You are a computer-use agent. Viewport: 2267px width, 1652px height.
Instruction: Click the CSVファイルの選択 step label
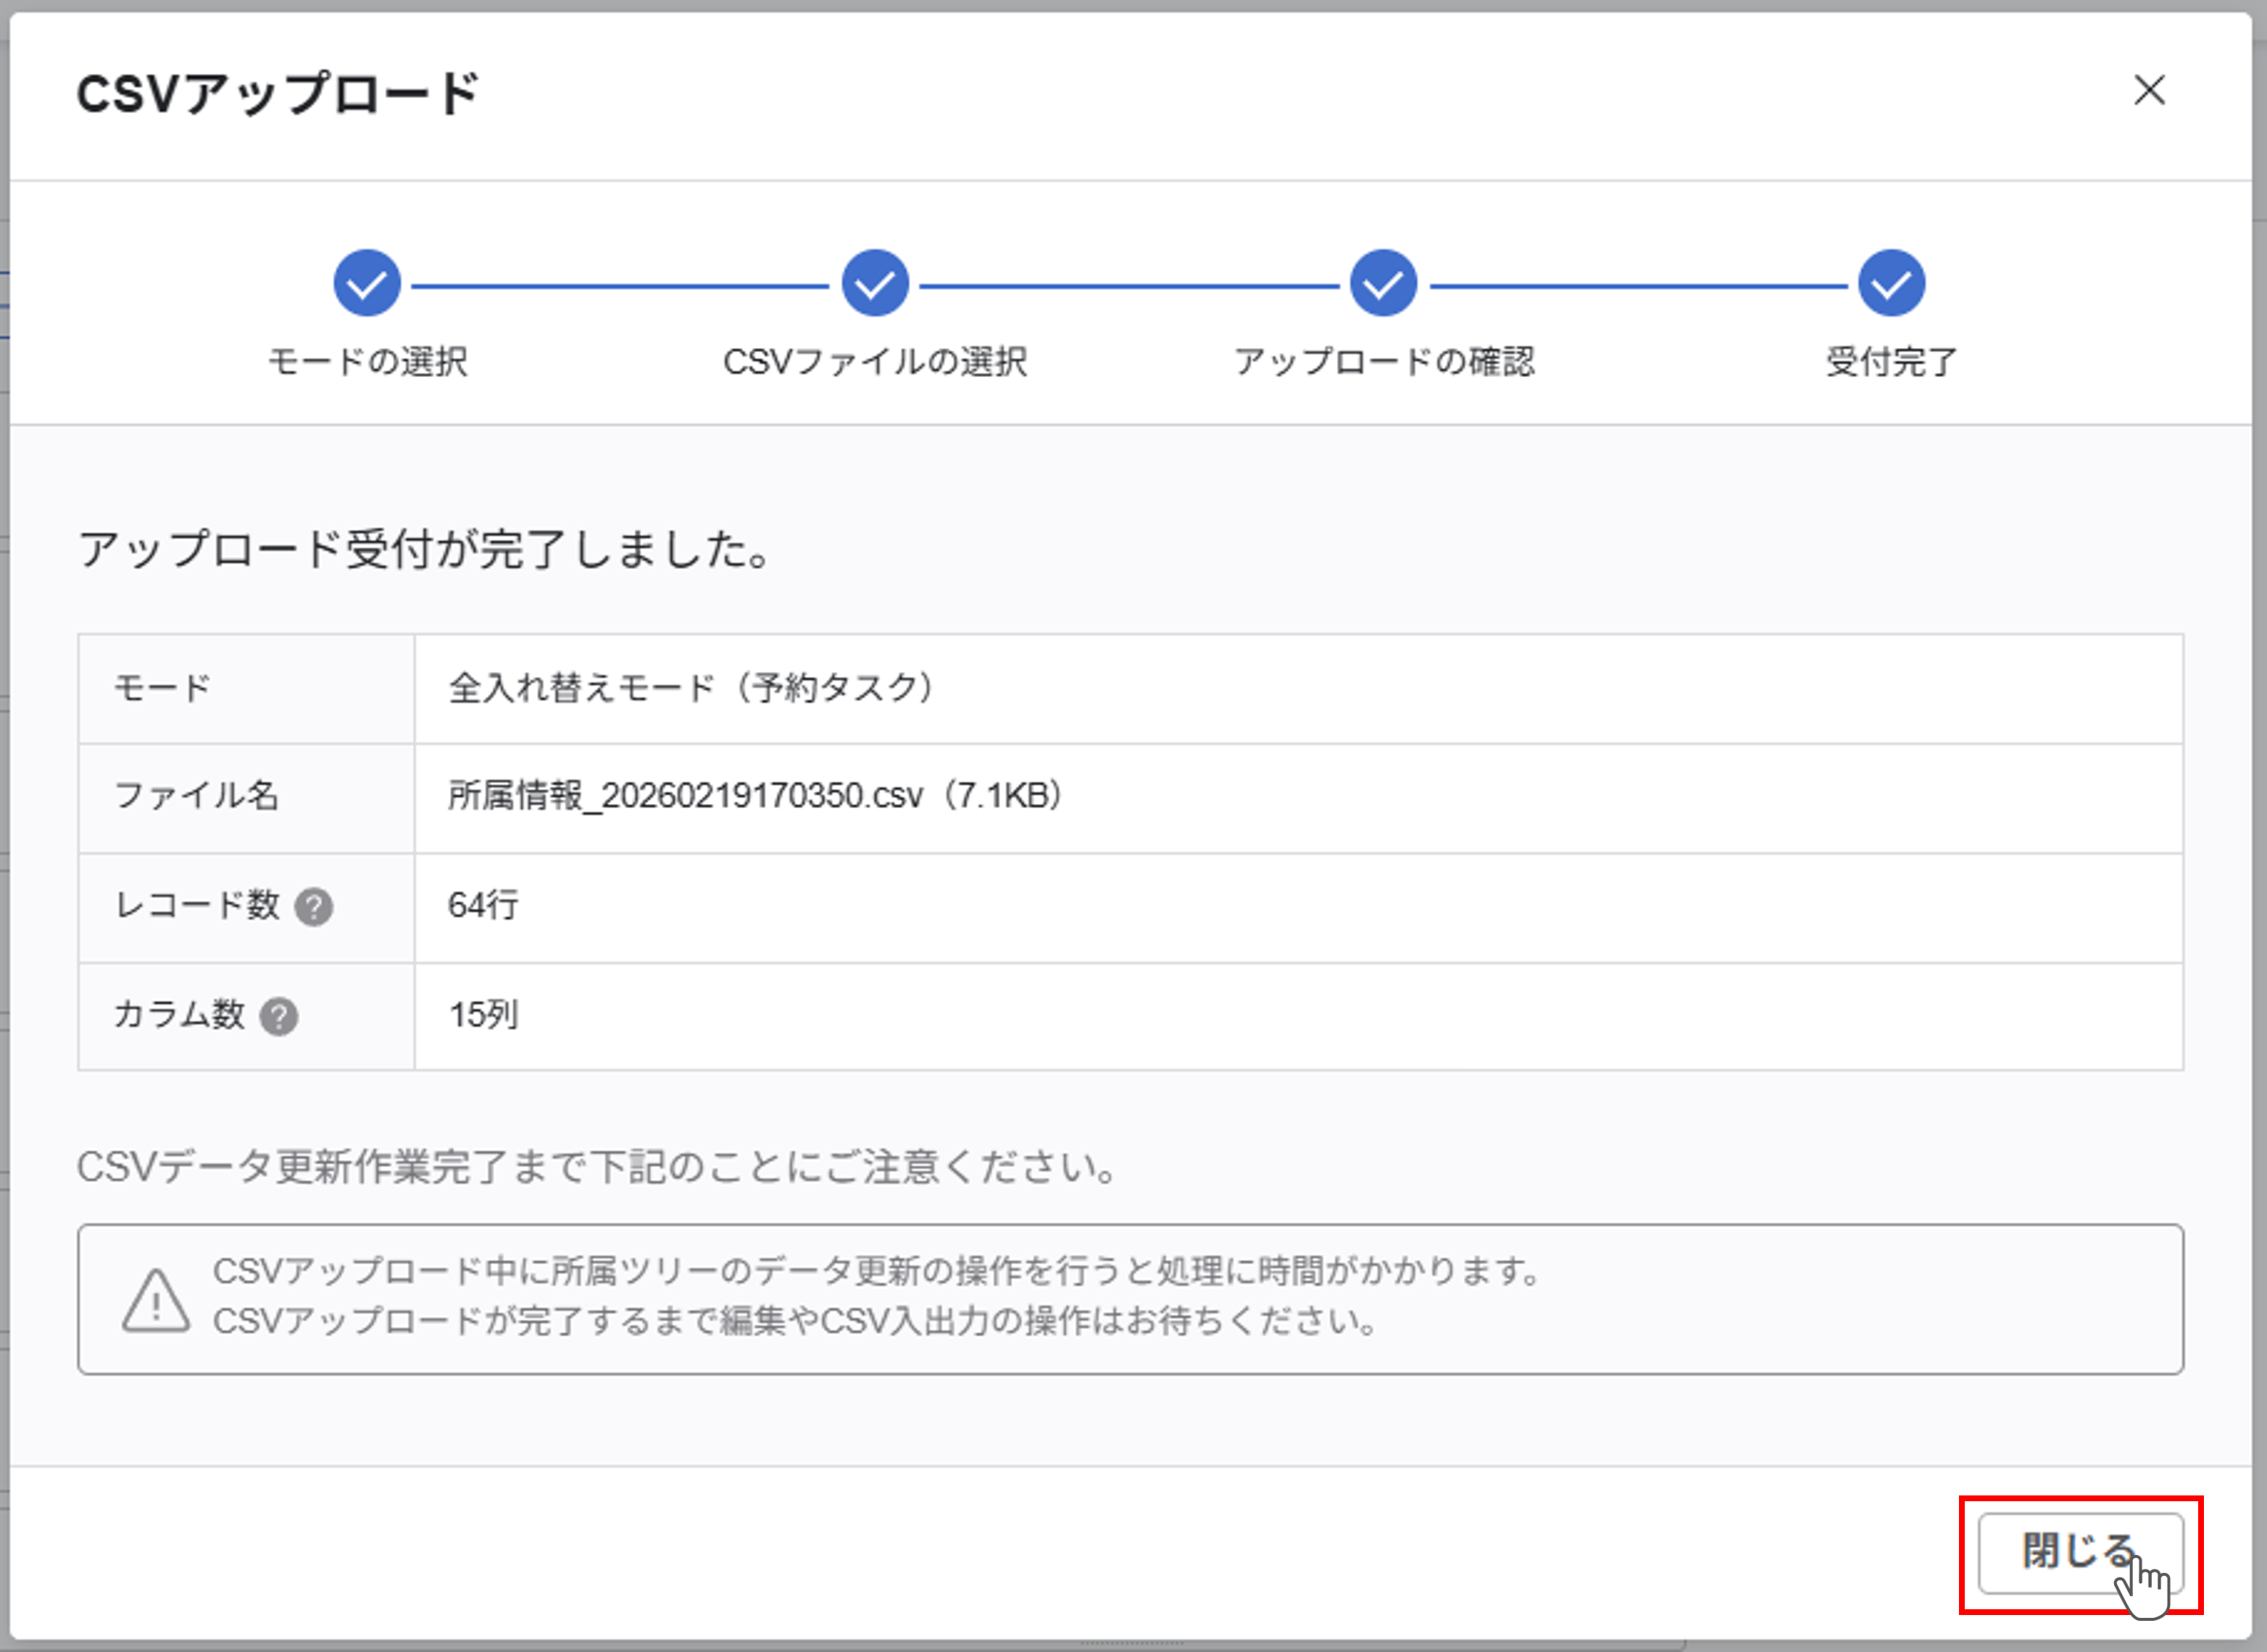(x=875, y=362)
